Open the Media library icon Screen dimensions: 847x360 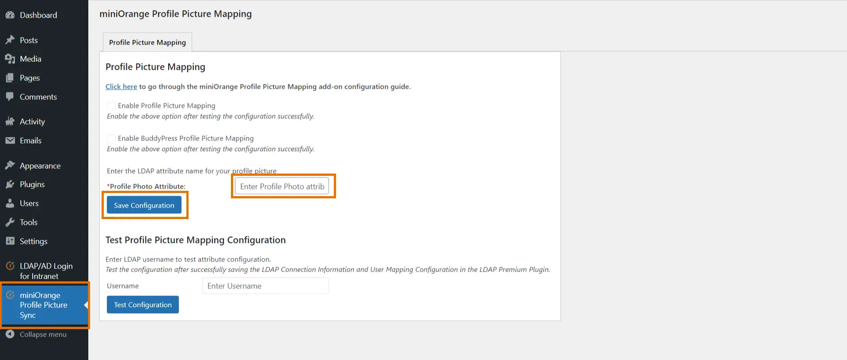tap(10, 59)
